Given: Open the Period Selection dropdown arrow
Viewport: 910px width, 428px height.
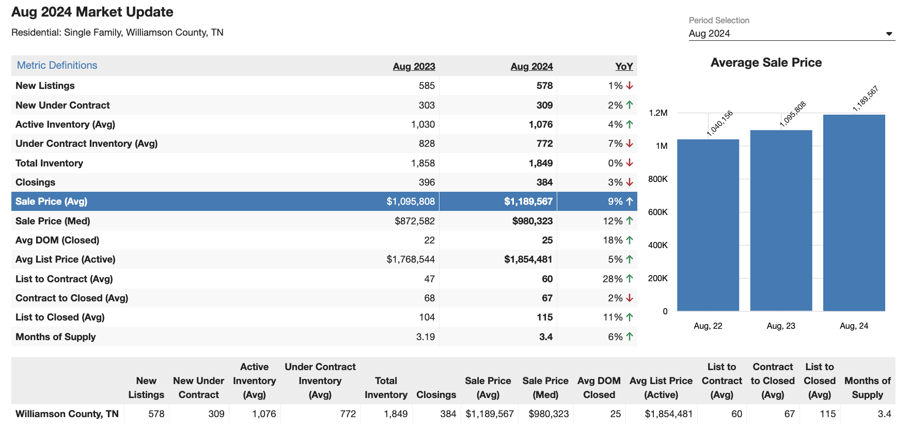Looking at the screenshot, I should coord(889,34).
